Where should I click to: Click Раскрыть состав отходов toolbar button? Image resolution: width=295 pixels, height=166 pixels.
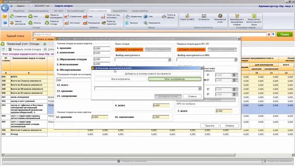[24, 49]
